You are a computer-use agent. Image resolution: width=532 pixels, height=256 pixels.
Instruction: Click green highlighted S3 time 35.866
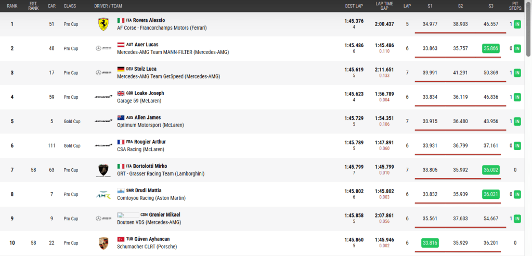point(490,48)
